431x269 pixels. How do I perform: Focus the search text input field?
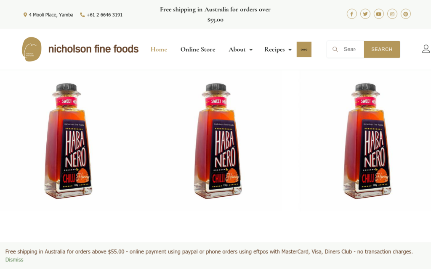point(350,49)
